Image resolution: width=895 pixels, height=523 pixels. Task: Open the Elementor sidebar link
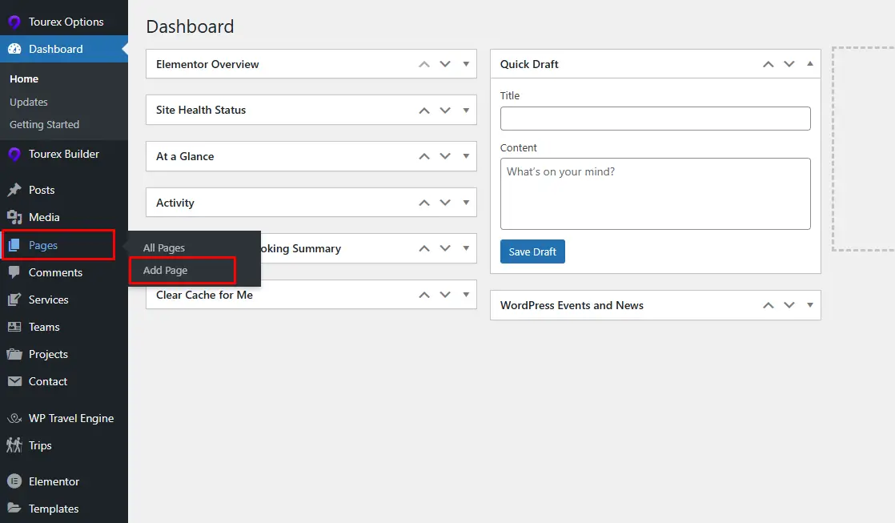click(x=54, y=481)
